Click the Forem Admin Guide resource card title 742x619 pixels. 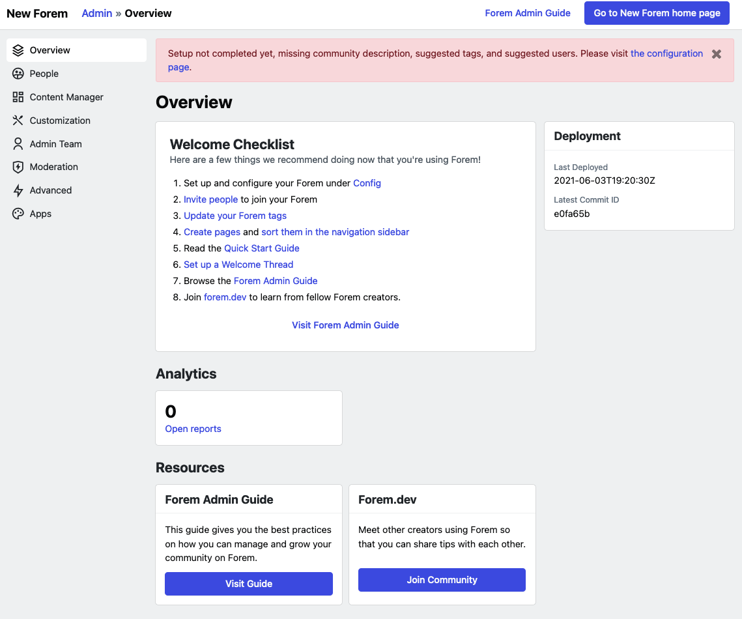click(219, 500)
